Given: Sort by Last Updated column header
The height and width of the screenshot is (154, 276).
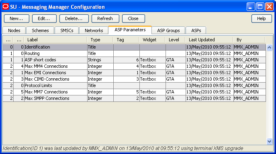Looking at the screenshot, I should 209,40.
